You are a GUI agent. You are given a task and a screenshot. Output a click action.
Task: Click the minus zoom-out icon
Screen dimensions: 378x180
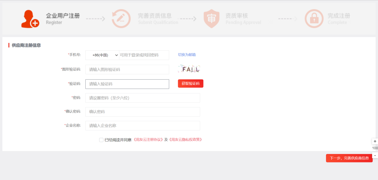coord(375,155)
